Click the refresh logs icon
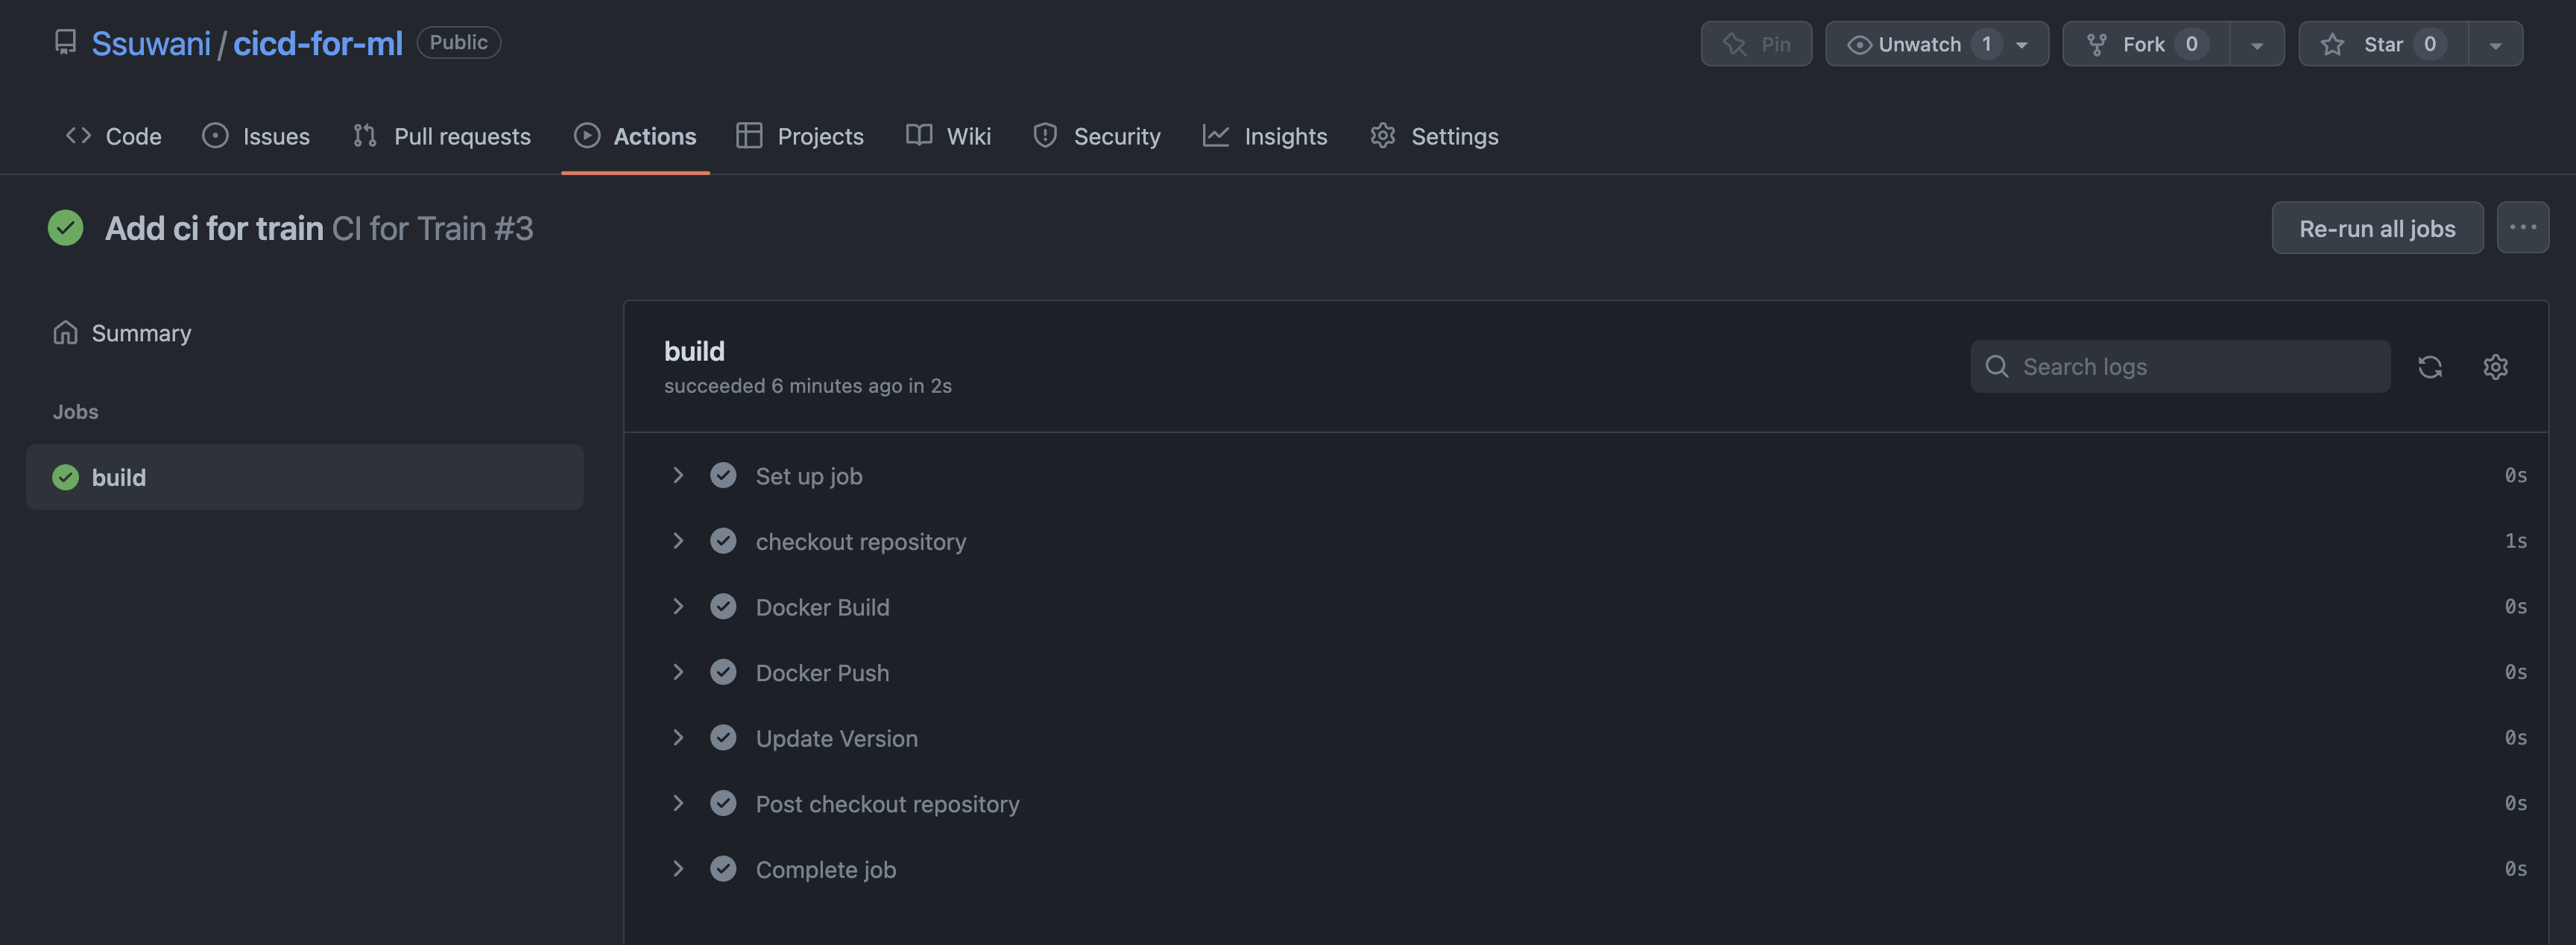 click(x=2430, y=367)
